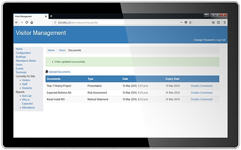Viewport: 241px width, 150px height.
Task: Download the Year 7 History Project document
Action: click(207, 86)
